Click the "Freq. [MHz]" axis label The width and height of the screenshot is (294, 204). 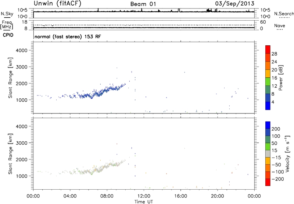(7, 25)
